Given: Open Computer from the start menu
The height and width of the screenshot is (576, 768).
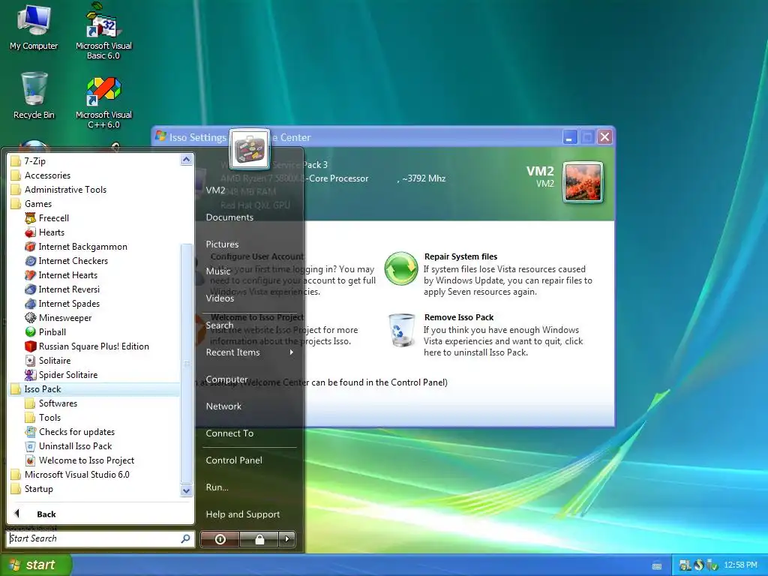Looking at the screenshot, I should (226, 379).
